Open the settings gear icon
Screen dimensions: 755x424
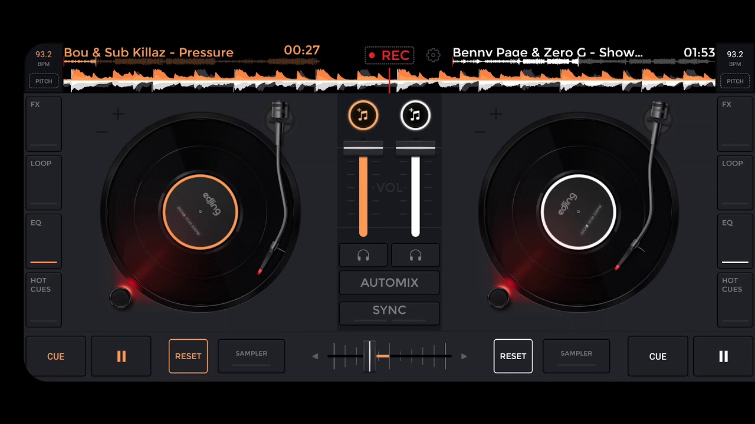pyautogui.click(x=433, y=55)
